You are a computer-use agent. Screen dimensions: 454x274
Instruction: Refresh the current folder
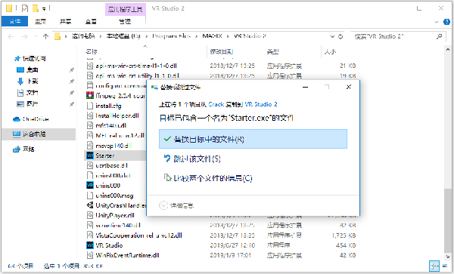[x=340, y=36]
